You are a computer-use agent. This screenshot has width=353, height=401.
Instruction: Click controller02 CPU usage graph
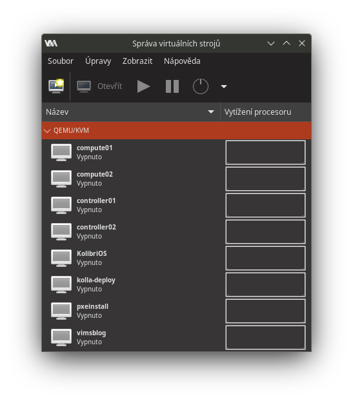pyautogui.click(x=265, y=231)
